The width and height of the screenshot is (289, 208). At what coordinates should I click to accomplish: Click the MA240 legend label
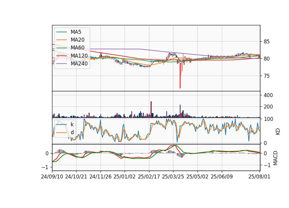point(79,64)
